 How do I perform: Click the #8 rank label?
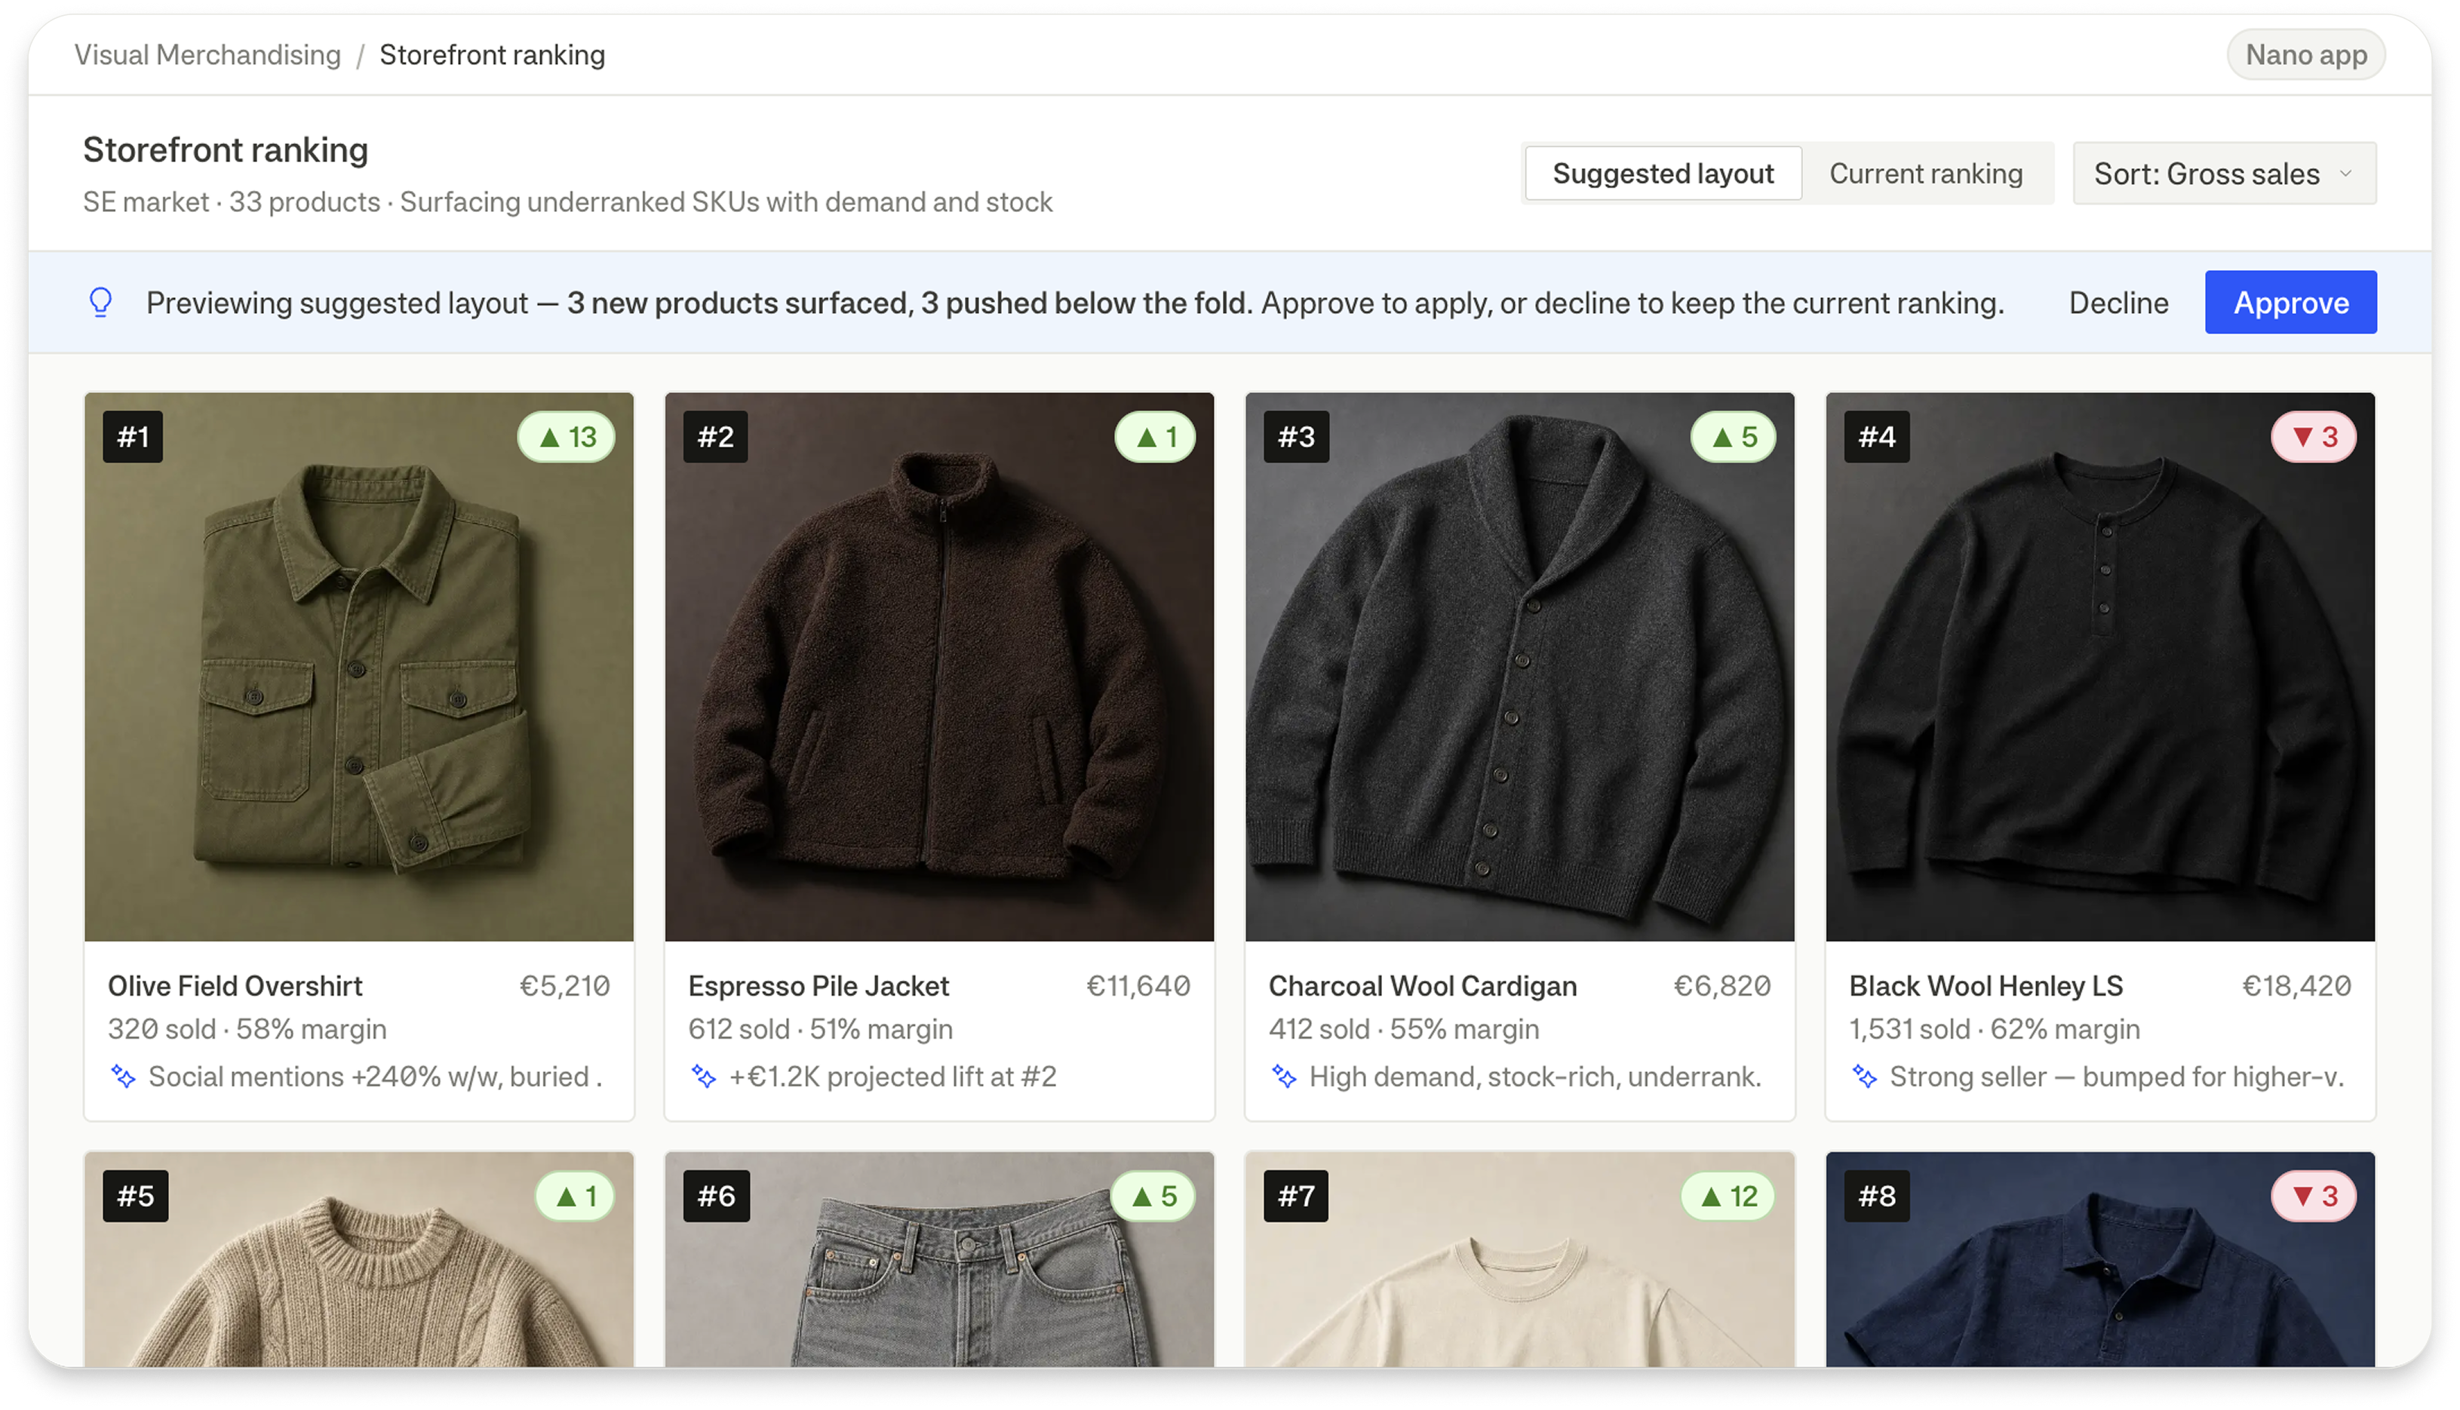click(x=1877, y=1196)
